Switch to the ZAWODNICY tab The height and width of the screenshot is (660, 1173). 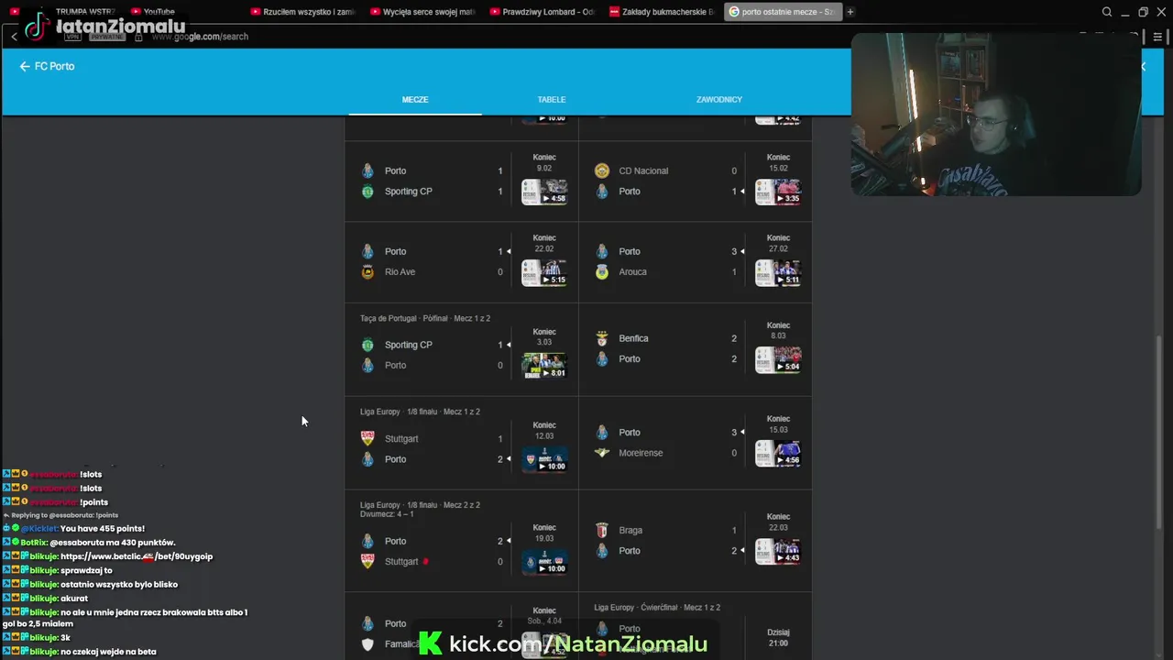click(x=719, y=99)
